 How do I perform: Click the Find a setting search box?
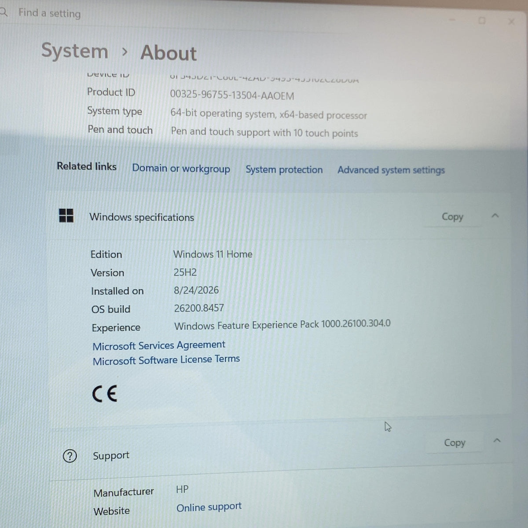(48, 13)
